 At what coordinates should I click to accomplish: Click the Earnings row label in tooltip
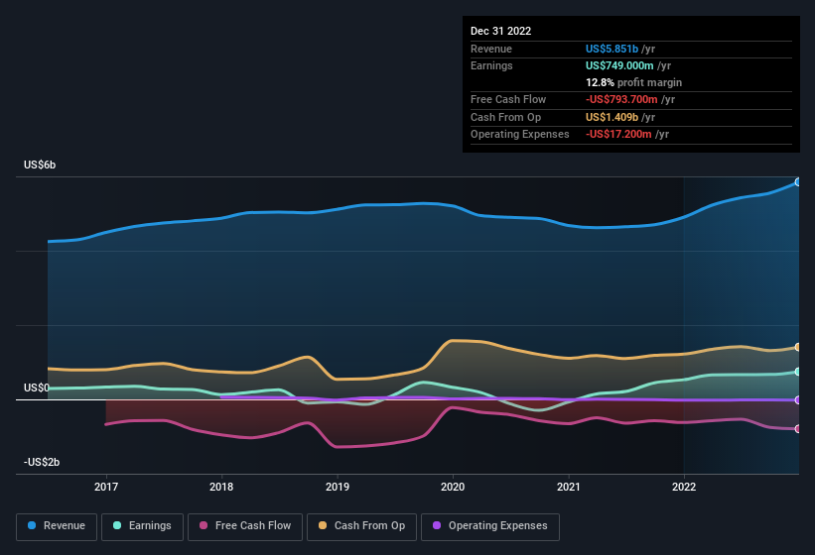[491, 65]
